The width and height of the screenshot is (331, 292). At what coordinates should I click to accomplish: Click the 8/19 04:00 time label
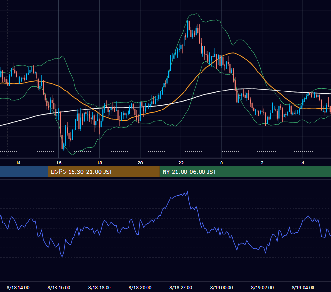(303, 287)
